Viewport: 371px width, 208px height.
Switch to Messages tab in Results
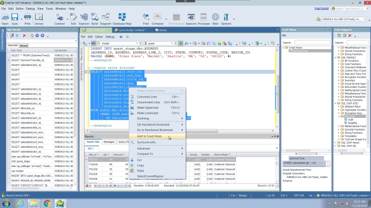109,142
